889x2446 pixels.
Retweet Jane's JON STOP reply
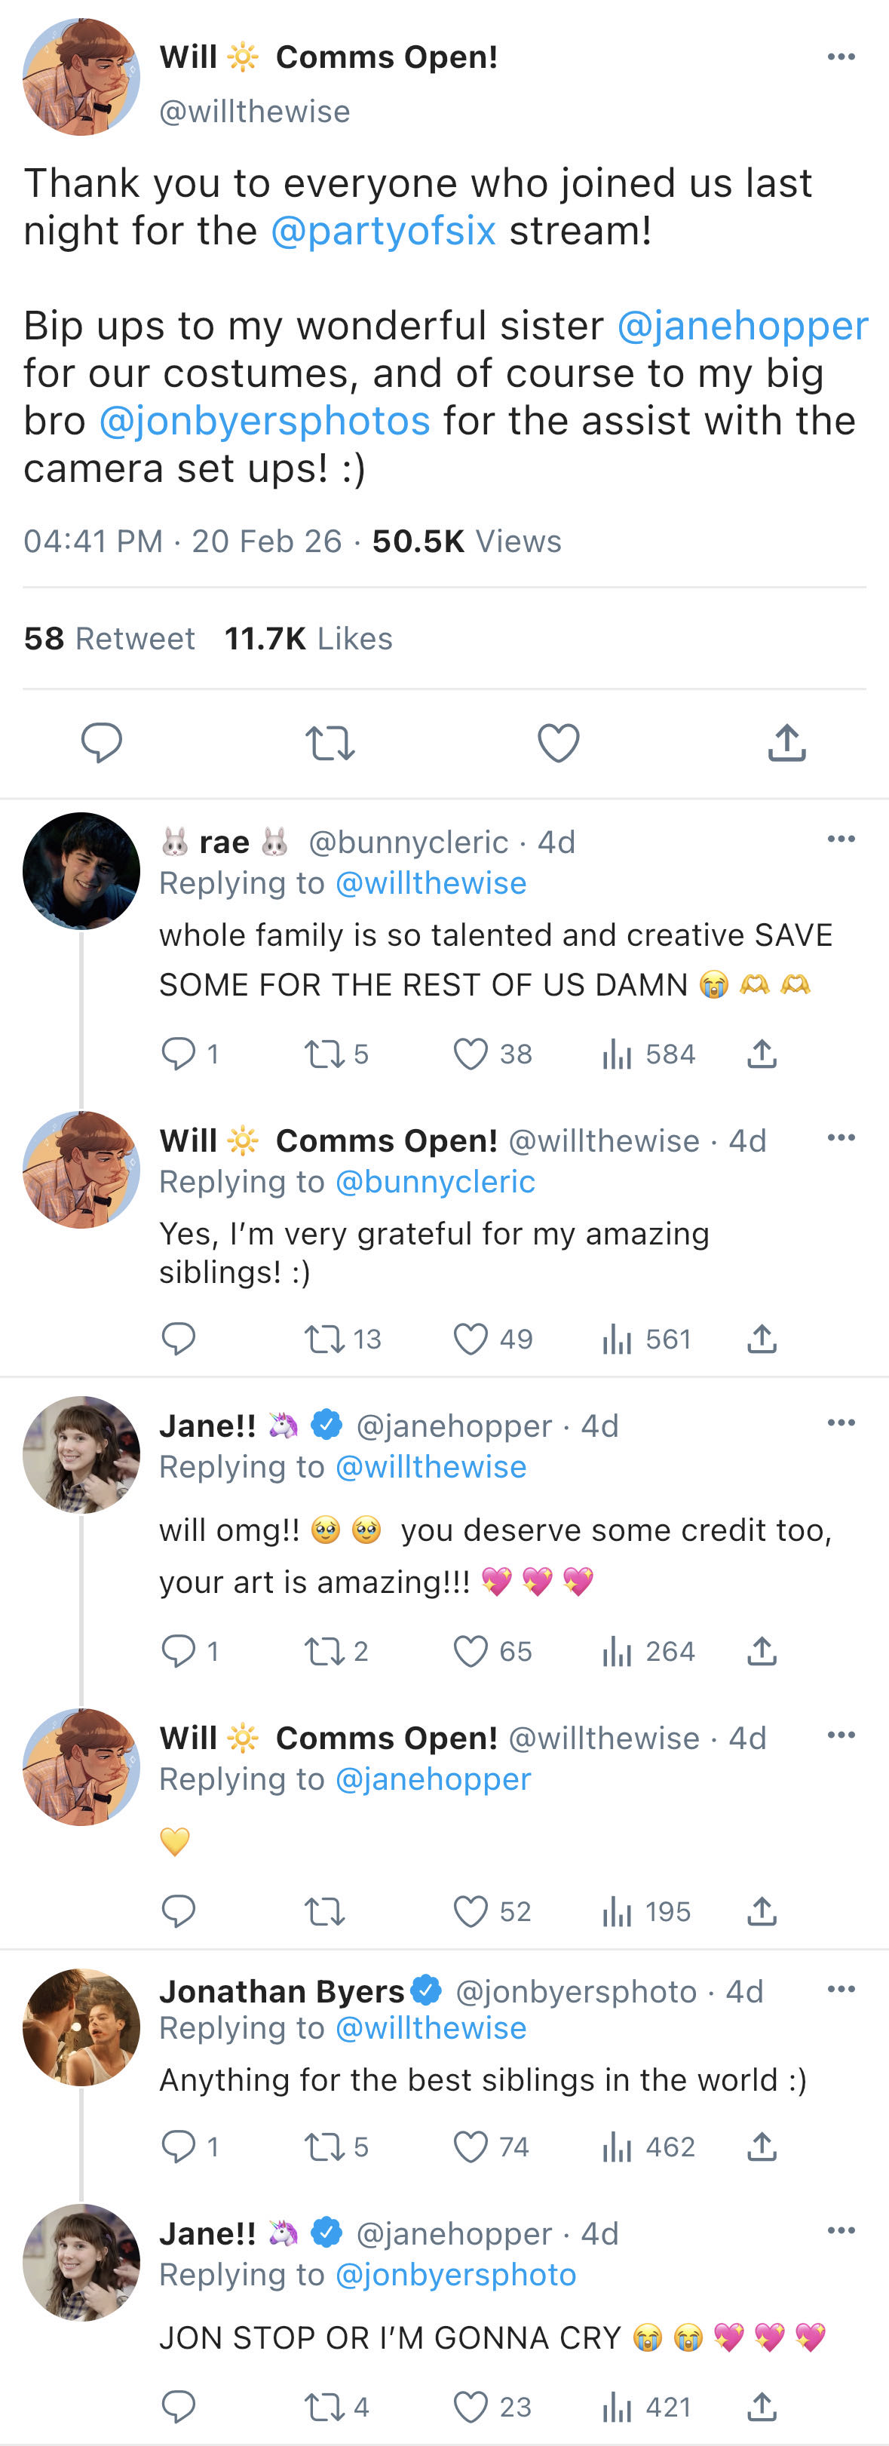pyautogui.click(x=323, y=2406)
